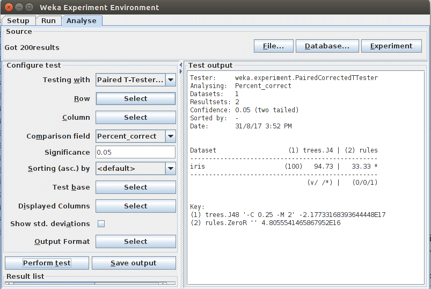The image size is (431, 289).
Task: Open the Testing with dropdown
Action: pos(170,80)
